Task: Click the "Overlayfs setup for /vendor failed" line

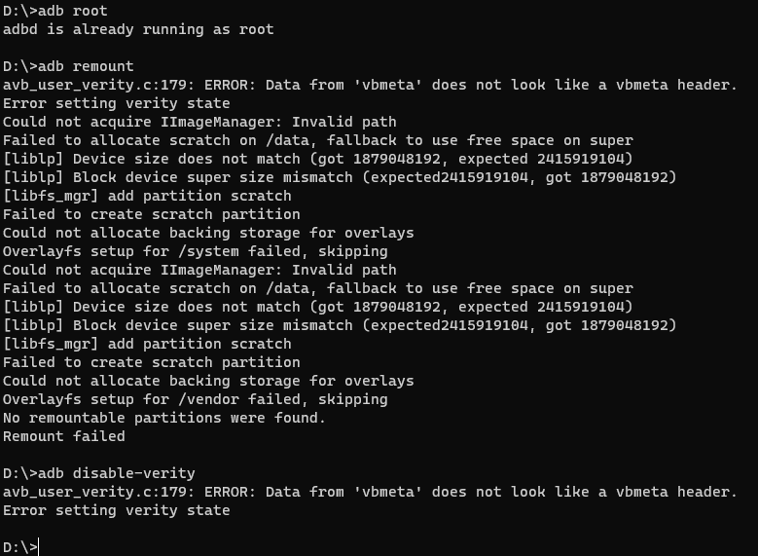Action: 195,399
